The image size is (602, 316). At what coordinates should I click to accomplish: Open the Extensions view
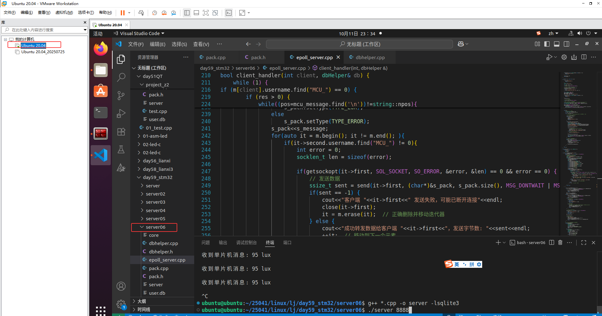click(x=121, y=131)
